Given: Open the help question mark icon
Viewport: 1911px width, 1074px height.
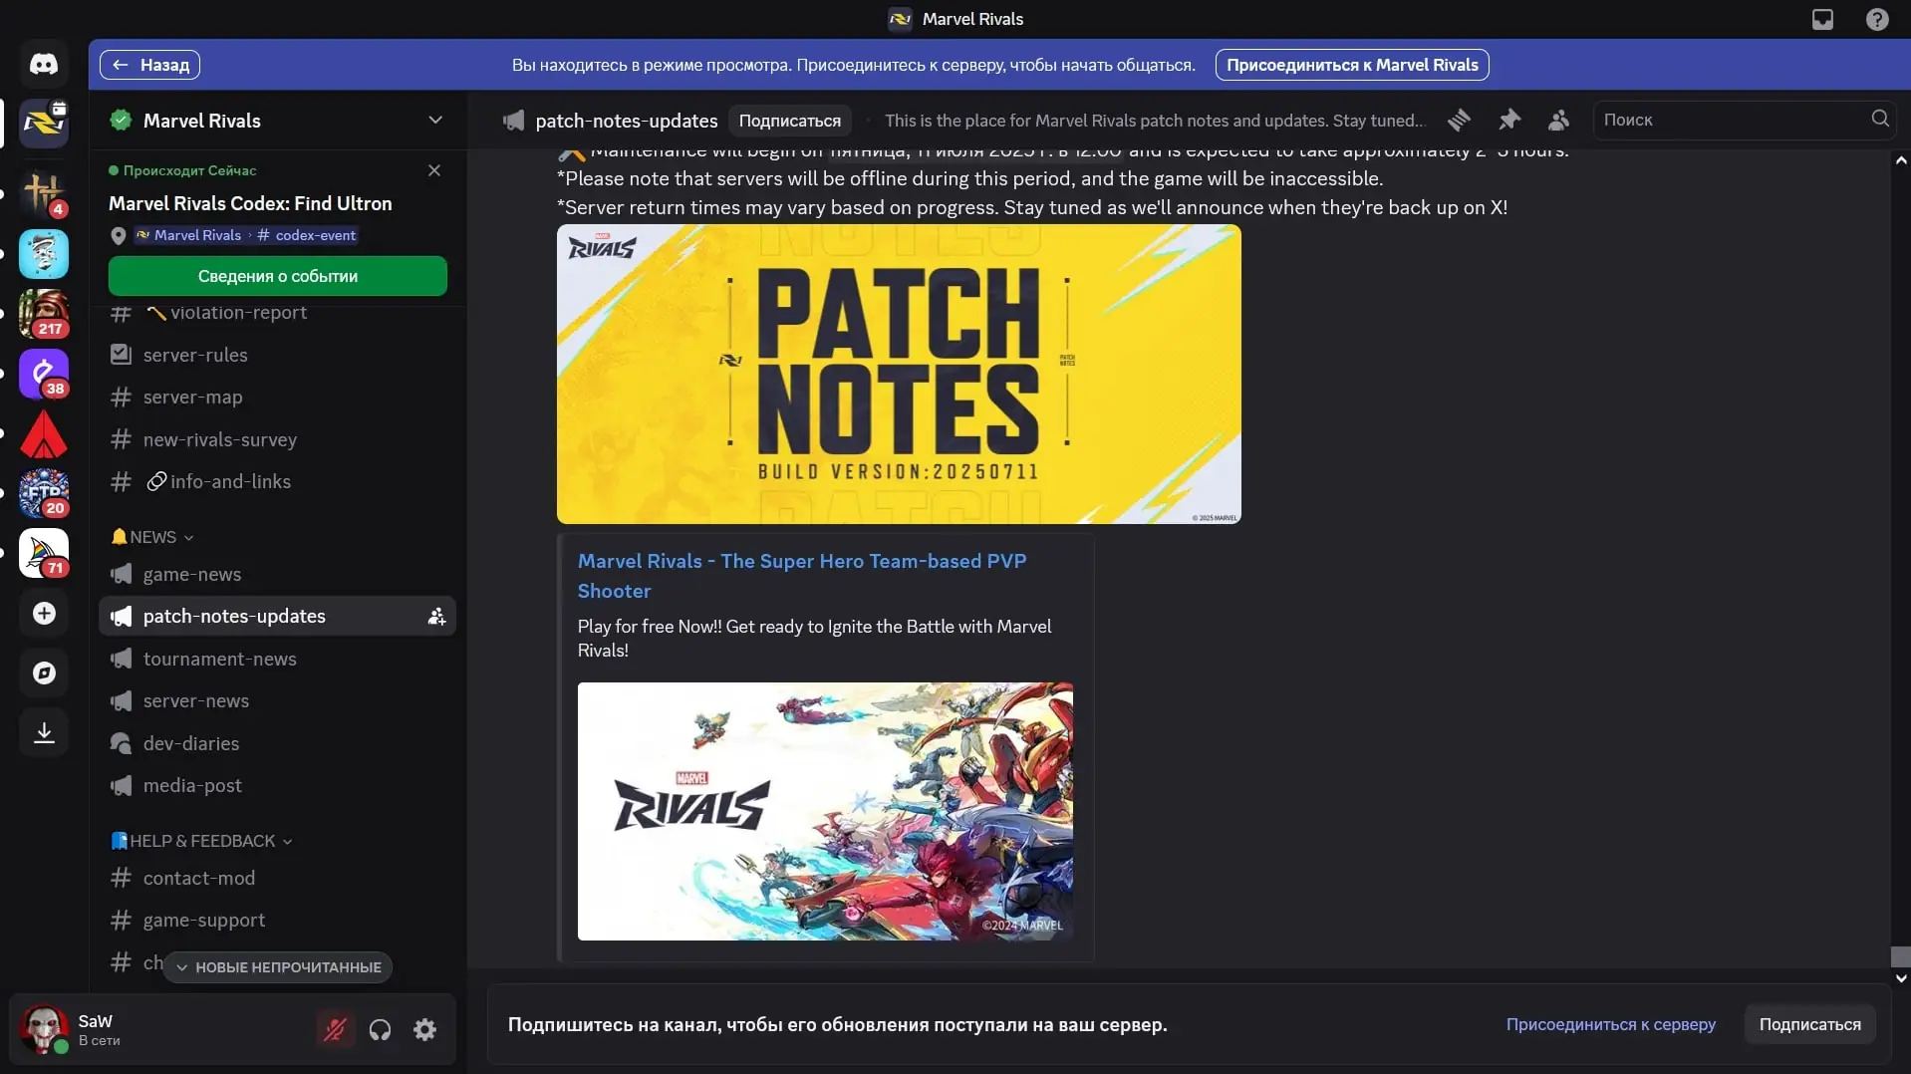Looking at the screenshot, I should tap(1877, 19).
